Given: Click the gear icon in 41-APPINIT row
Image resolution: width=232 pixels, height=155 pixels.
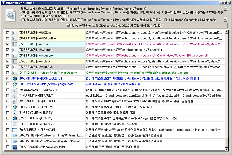Looking at the screenshot, I should pos(15,96).
